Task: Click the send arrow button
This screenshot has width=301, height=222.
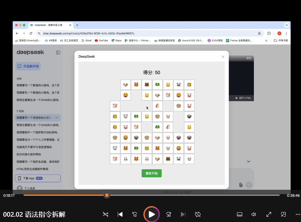Action: (x=249, y=185)
